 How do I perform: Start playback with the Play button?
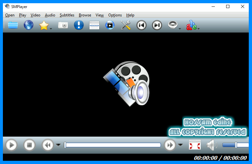[x=11, y=145]
